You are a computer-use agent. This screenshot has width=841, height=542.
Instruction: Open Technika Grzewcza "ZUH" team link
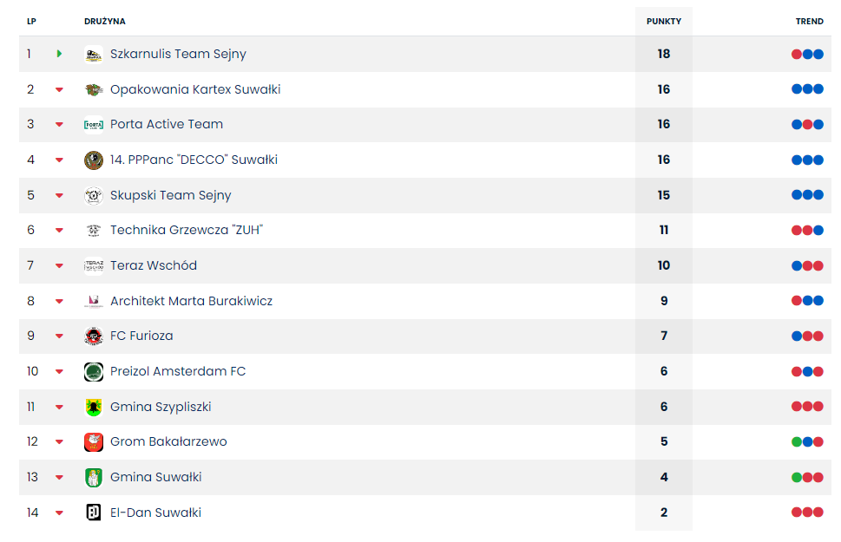186,231
